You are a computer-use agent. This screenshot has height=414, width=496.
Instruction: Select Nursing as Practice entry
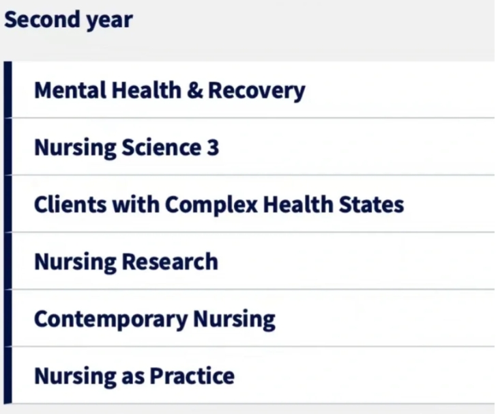pos(134,376)
